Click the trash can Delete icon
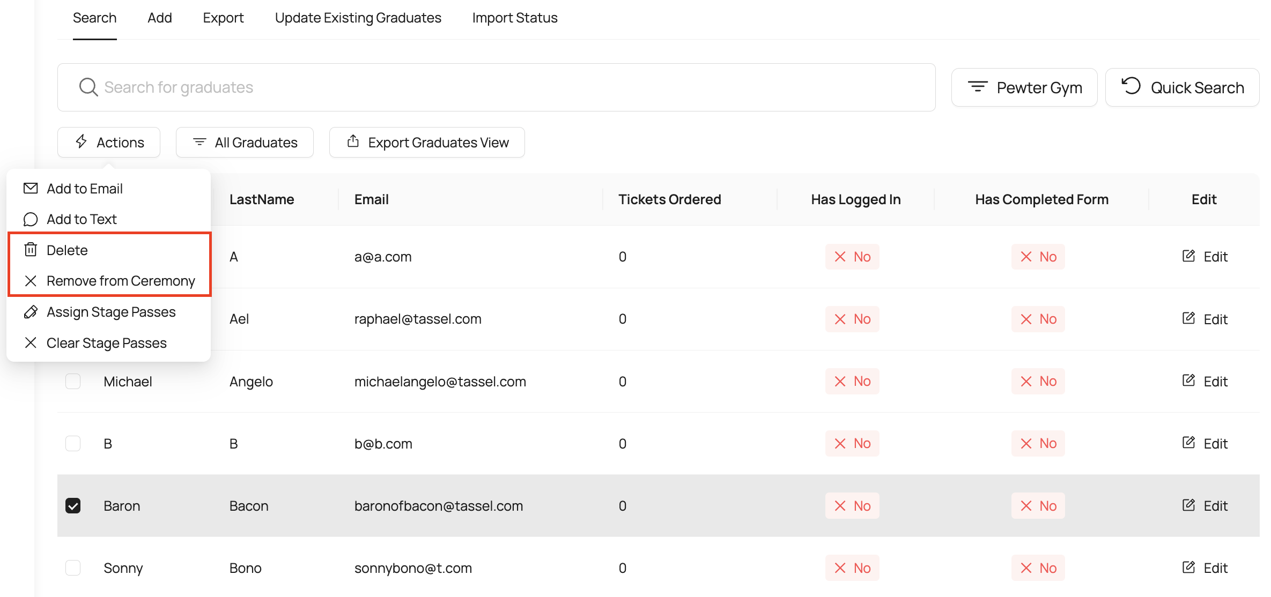This screenshot has height=597, width=1271. 31,250
